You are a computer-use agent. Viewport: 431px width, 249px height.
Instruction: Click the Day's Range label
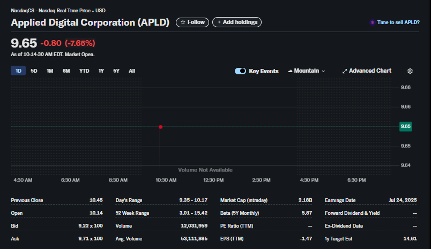point(129,200)
